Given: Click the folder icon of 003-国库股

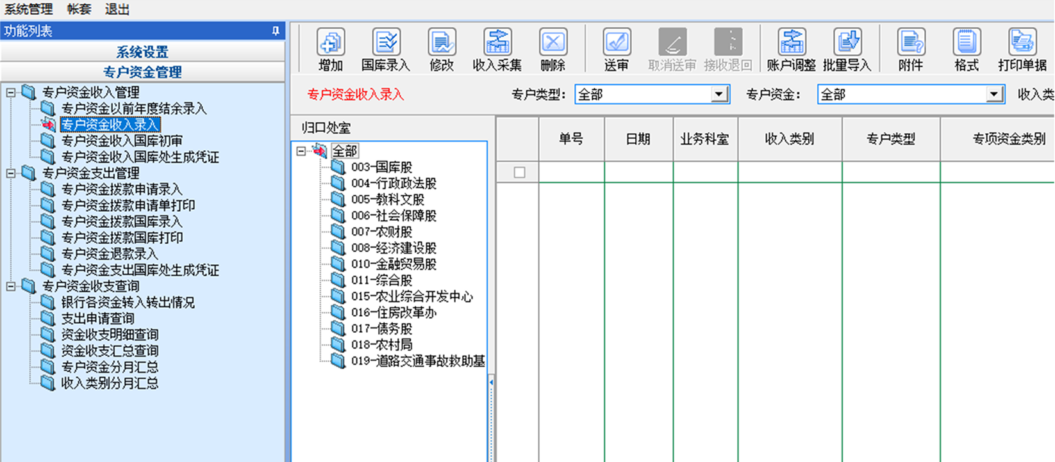Looking at the screenshot, I should click(x=338, y=167).
